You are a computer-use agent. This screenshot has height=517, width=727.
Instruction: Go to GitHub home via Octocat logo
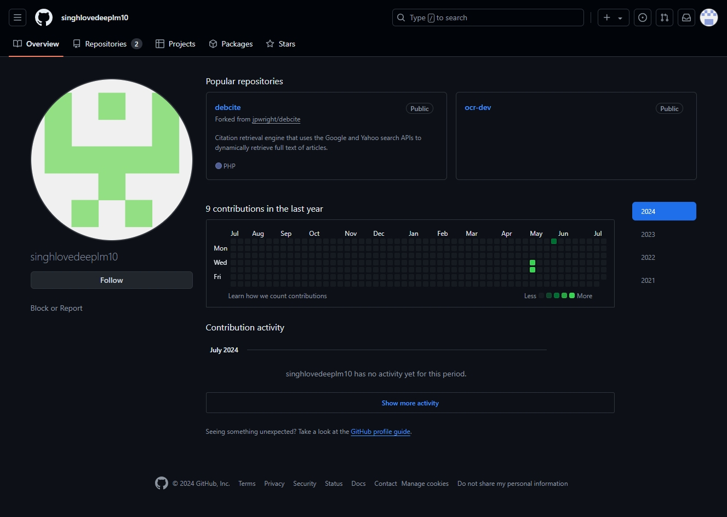(44, 18)
